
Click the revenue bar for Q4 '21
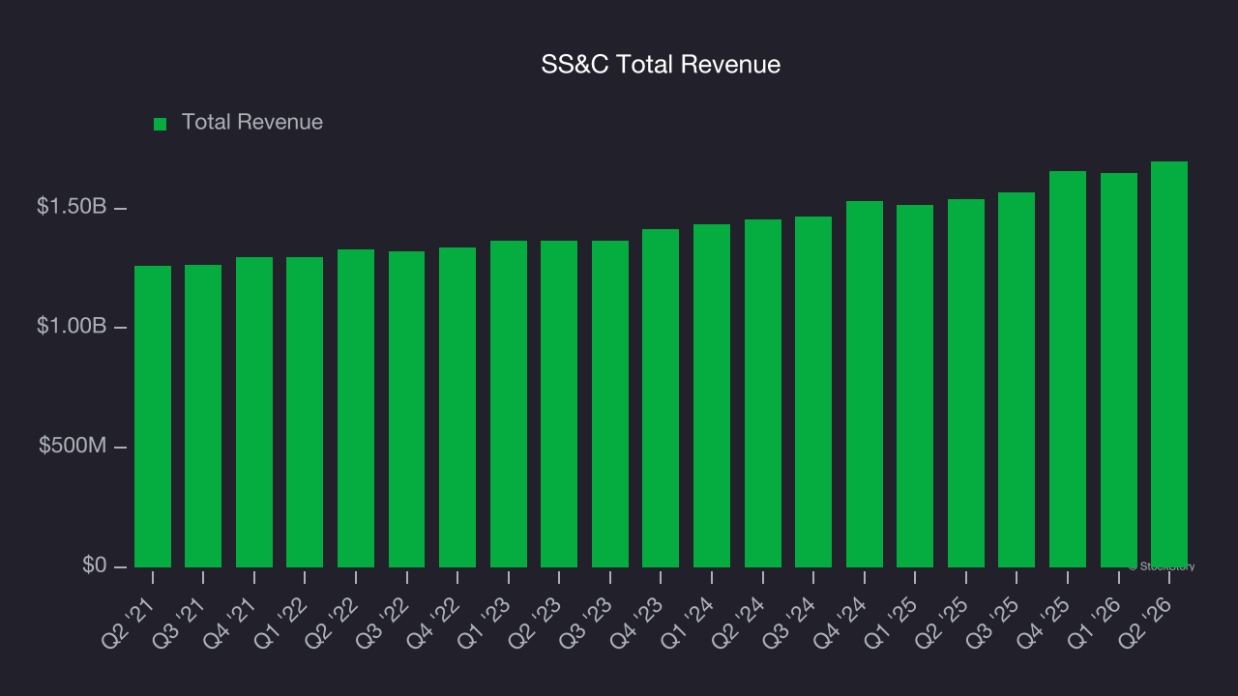point(254,412)
